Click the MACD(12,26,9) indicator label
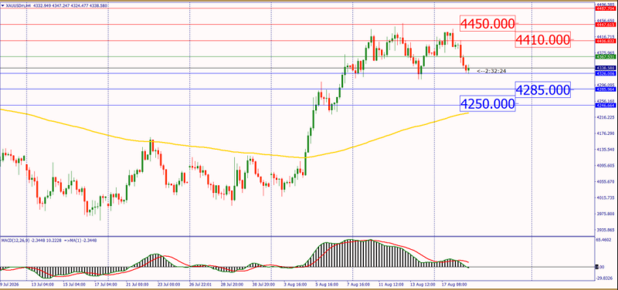Viewport: 618px width, 290px height. (15, 240)
